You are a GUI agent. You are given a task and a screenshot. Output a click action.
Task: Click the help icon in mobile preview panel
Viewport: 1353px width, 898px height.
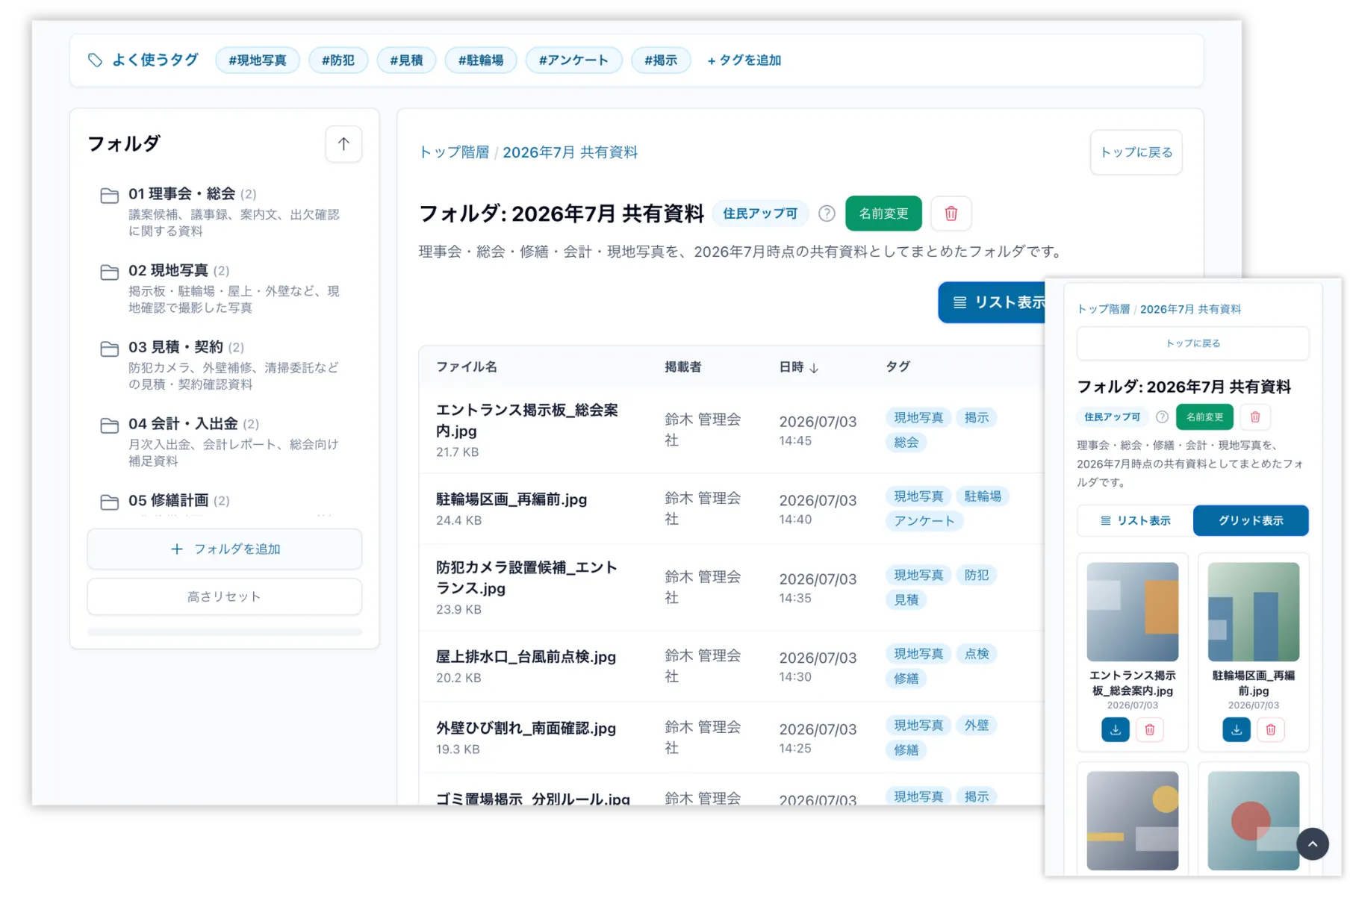pyautogui.click(x=1162, y=417)
